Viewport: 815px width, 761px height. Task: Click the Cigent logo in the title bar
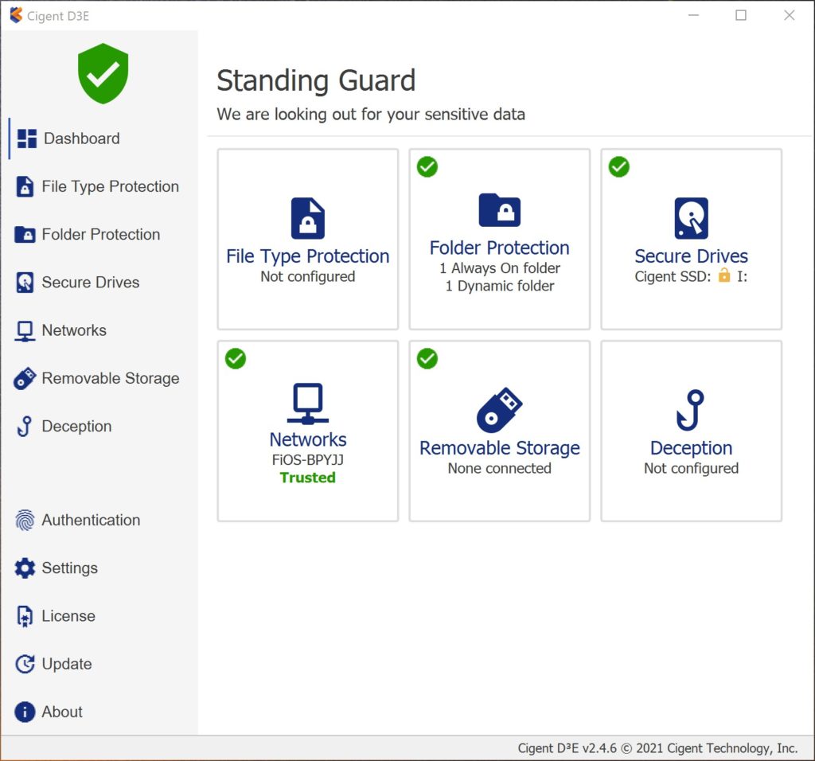point(16,16)
